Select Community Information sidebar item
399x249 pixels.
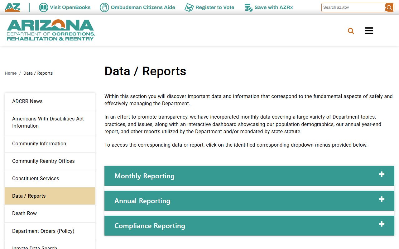point(50,143)
